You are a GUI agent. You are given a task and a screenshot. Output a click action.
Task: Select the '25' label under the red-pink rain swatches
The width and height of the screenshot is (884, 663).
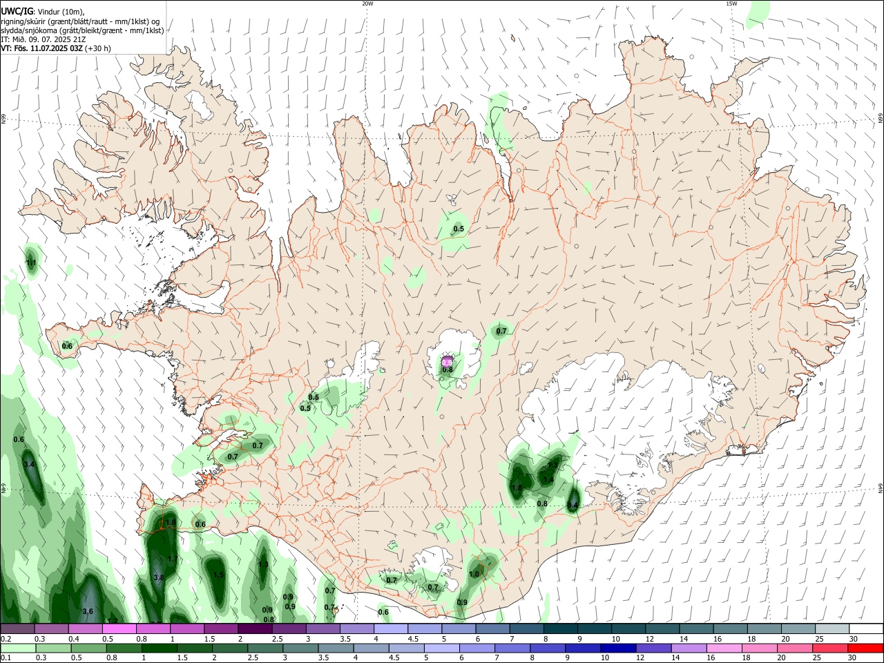(x=816, y=658)
